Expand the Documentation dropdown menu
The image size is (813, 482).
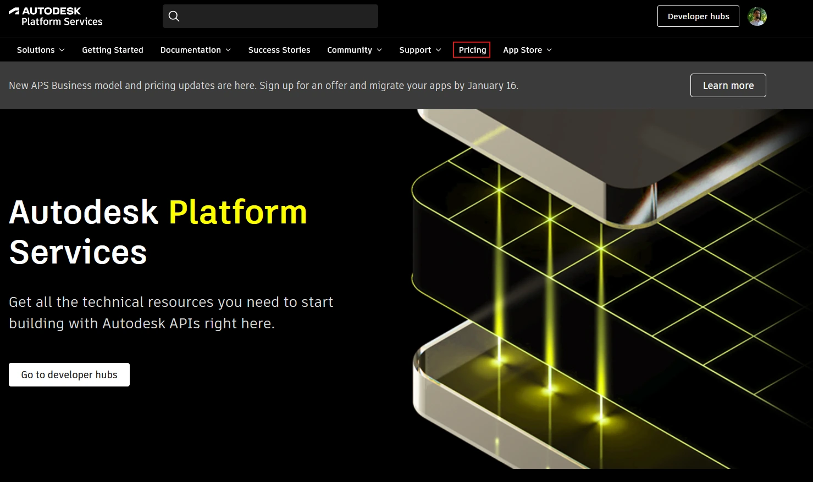(195, 50)
